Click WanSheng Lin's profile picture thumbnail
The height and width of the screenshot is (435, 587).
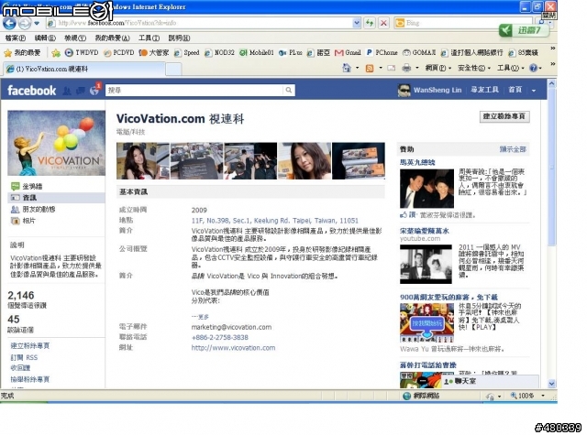(x=404, y=90)
